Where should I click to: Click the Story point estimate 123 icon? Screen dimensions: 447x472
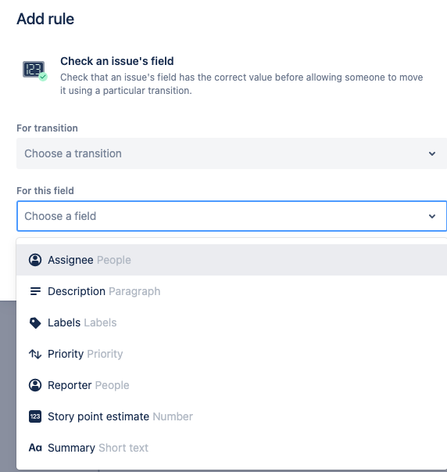pyautogui.click(x=35, y=416)
